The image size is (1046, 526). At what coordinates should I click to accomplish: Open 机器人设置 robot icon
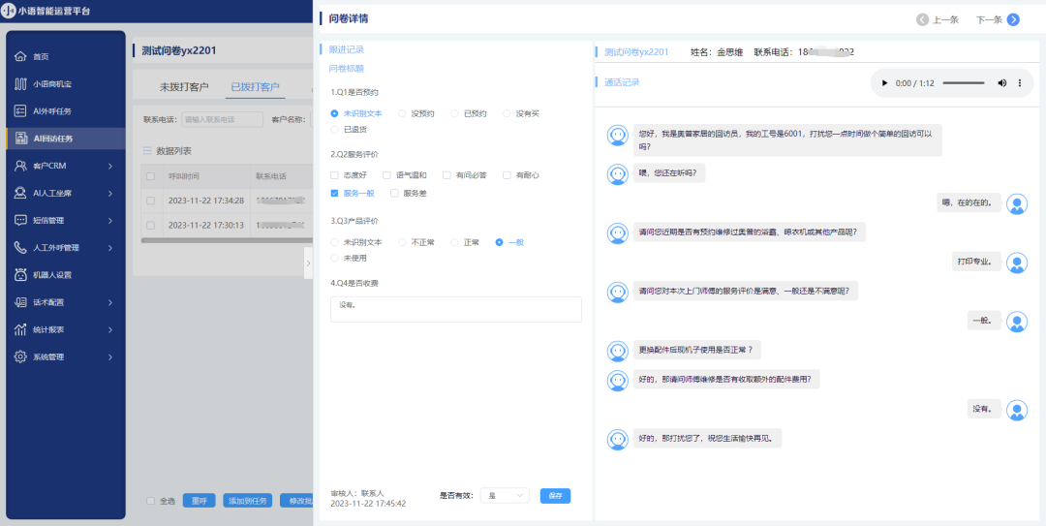point(20,274)
